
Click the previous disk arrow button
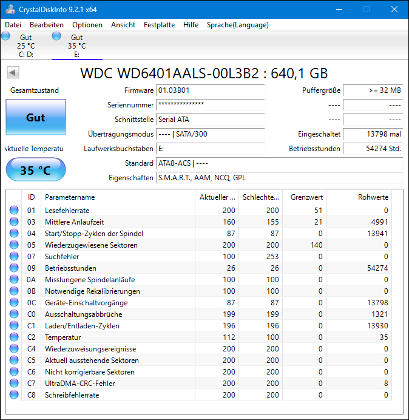coord(13,72)
